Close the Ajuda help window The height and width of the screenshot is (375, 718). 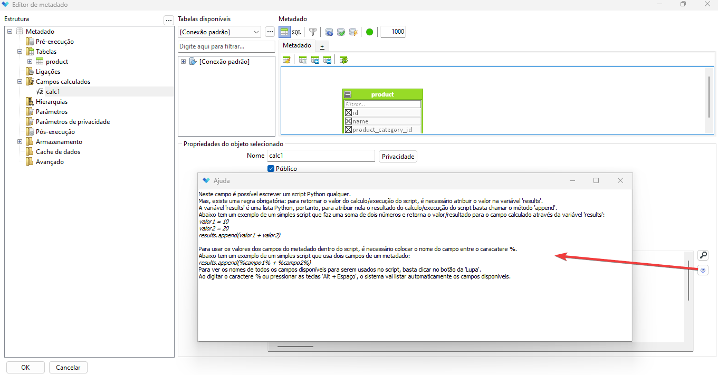(x=620, y=180)
